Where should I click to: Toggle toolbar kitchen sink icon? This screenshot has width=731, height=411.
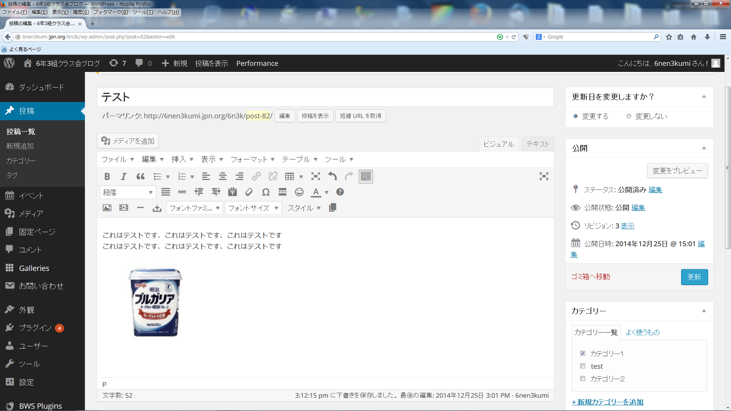point(366,176)
